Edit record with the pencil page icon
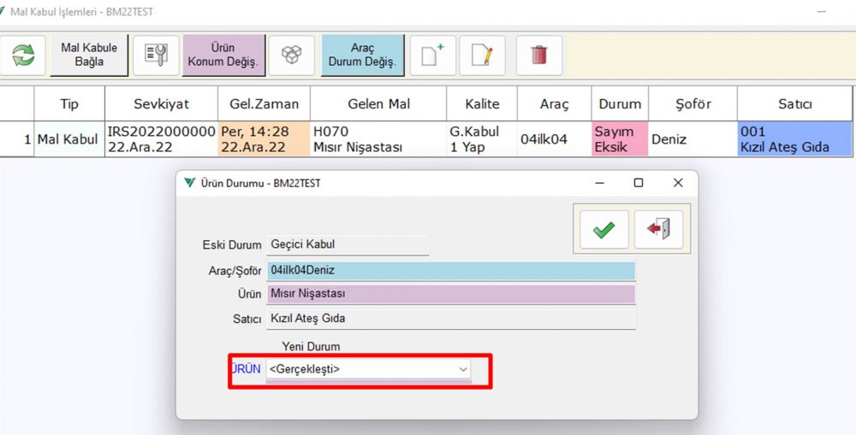The image size is (856, 435). [x=482, y=56]
